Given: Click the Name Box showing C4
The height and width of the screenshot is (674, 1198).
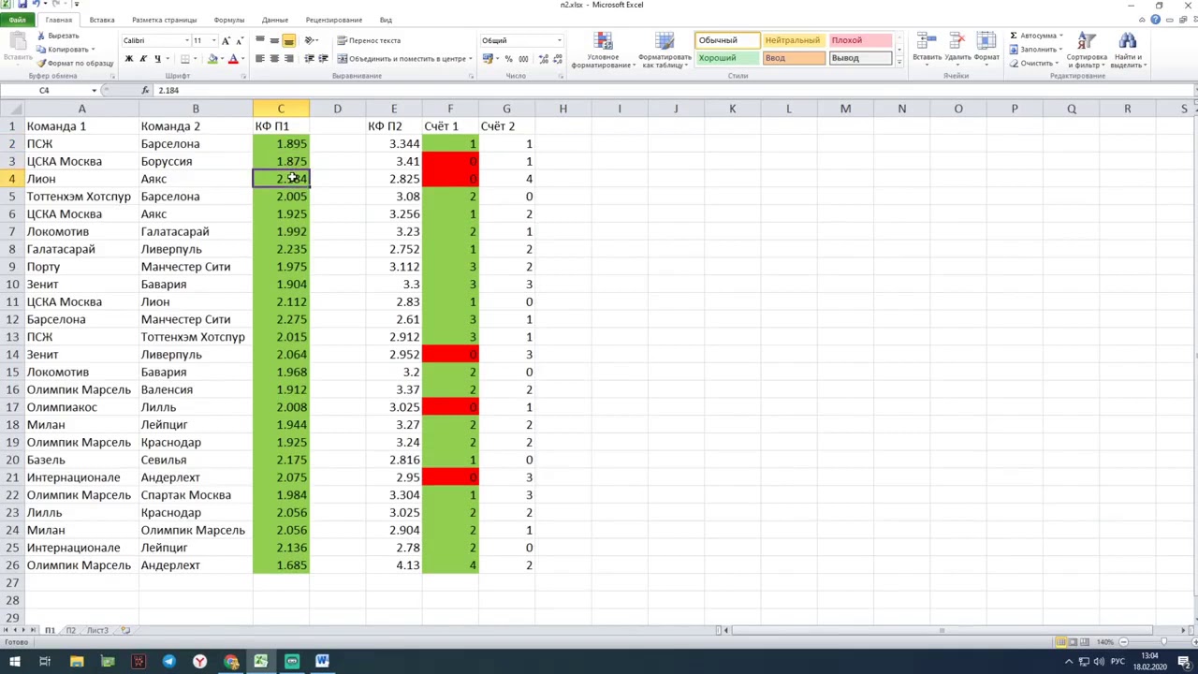Looking at the screenshot, I should tap(44, 91).
